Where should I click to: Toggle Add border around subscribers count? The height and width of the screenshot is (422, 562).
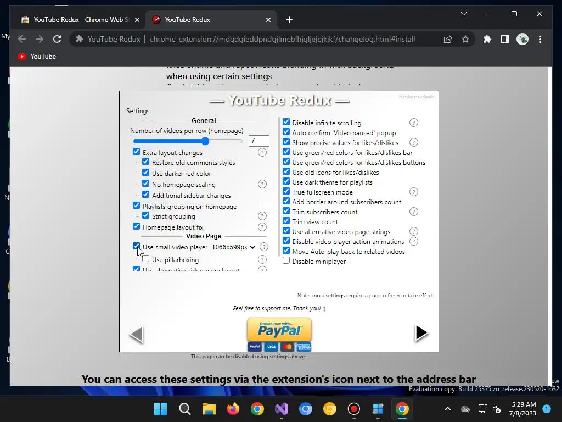(286, 201)
